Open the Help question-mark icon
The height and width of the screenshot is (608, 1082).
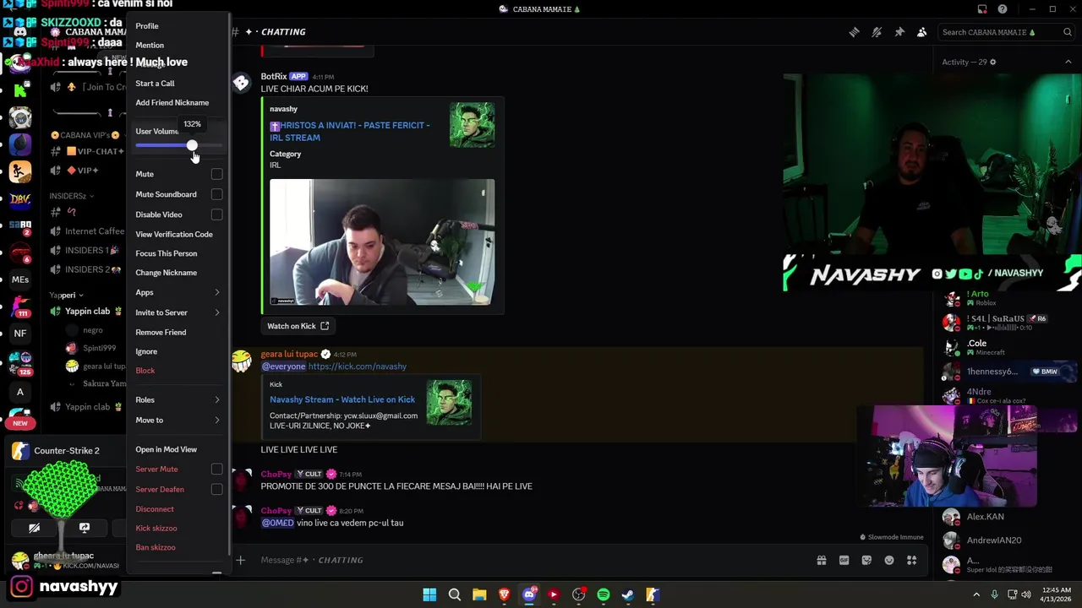[x=1003, y=9]
